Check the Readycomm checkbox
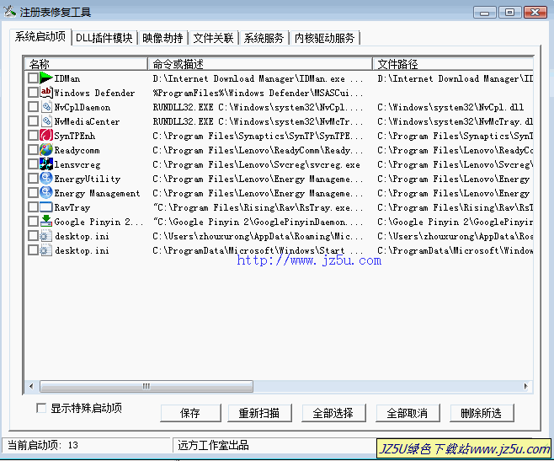The image size is (554, 461). (x=33, y=150)
